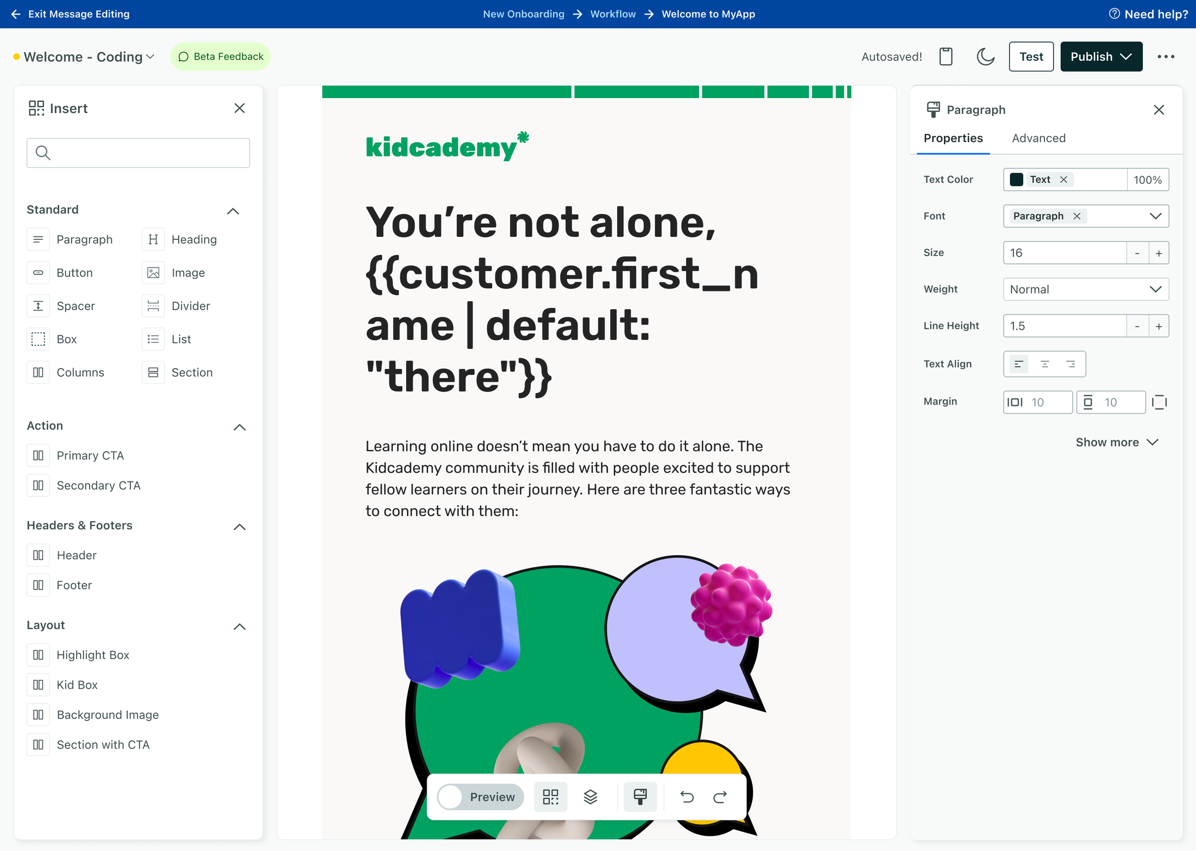Click Exit Message Editing

coord(71,14)
